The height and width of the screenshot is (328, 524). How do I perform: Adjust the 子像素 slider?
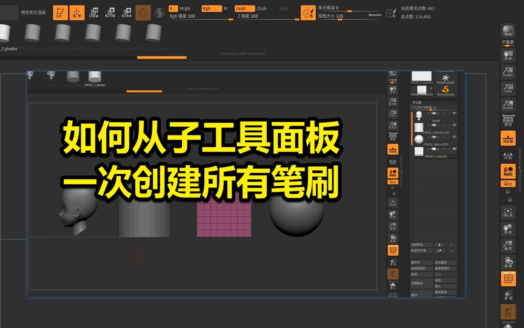(x=508, y=43)
